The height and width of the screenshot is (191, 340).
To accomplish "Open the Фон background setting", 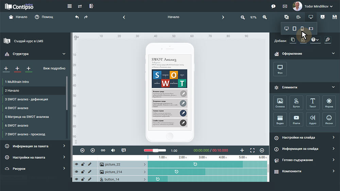I will click(x=280, y=69).
